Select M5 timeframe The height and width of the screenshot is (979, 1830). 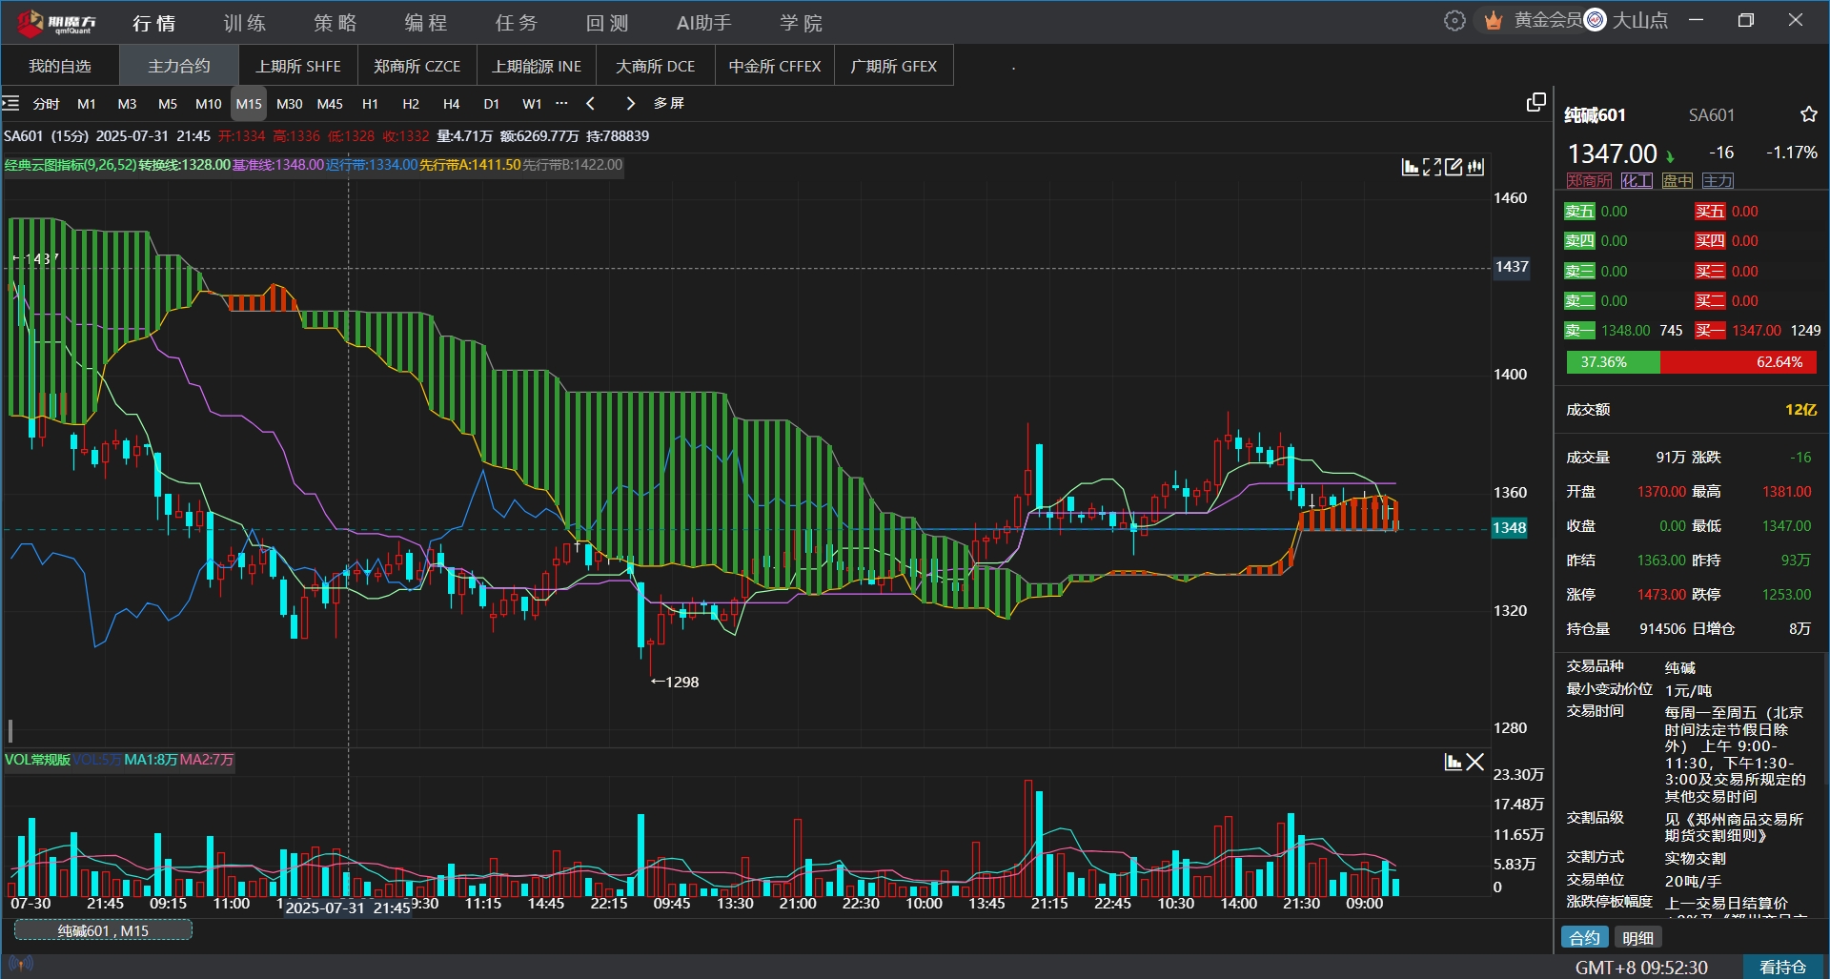coord(168,104)
